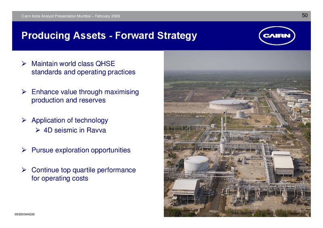Click the arrow bullet before 'Continue top quartile performance'
323x228 pixels.
coord(24,170)
